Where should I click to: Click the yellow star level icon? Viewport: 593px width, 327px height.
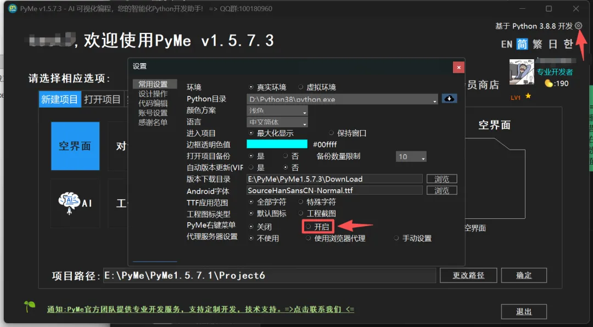528,96
